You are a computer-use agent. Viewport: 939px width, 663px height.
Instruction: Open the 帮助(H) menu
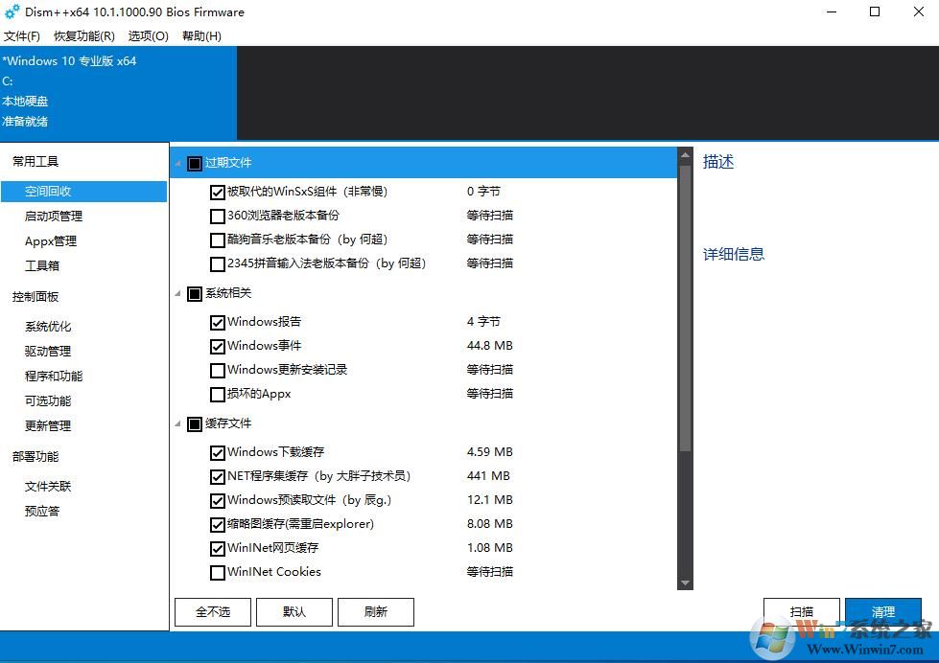[201, 35]
